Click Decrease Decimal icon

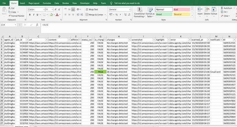point(129,15)
